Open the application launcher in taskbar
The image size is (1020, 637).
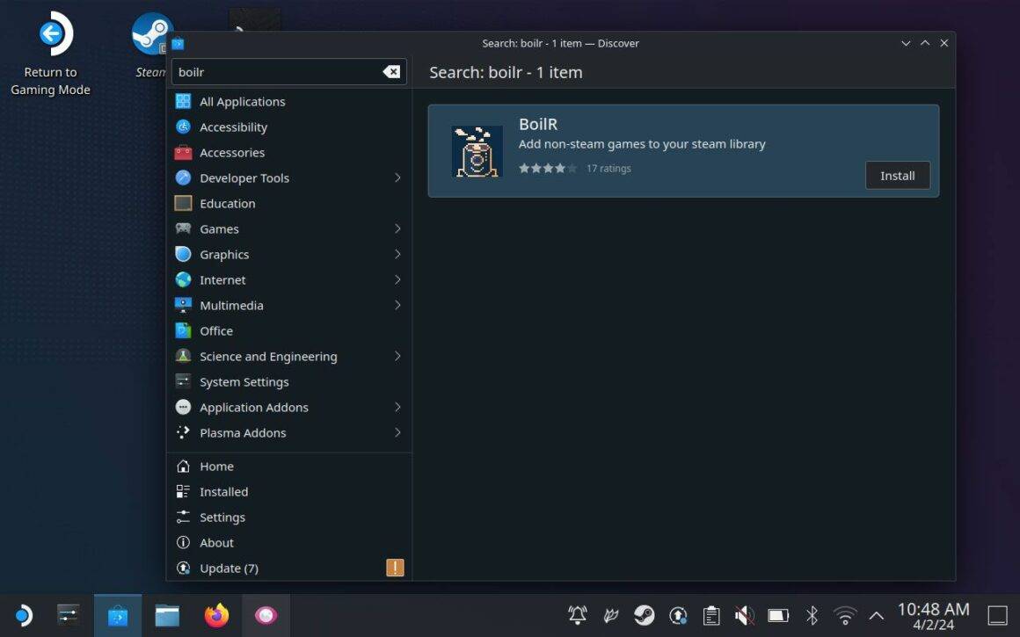click(x=23, y=615)
